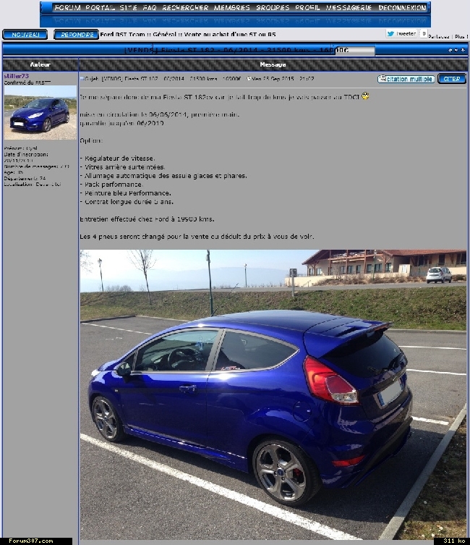Click 'Entretien effectué chez Ford' line

point(147,219)
